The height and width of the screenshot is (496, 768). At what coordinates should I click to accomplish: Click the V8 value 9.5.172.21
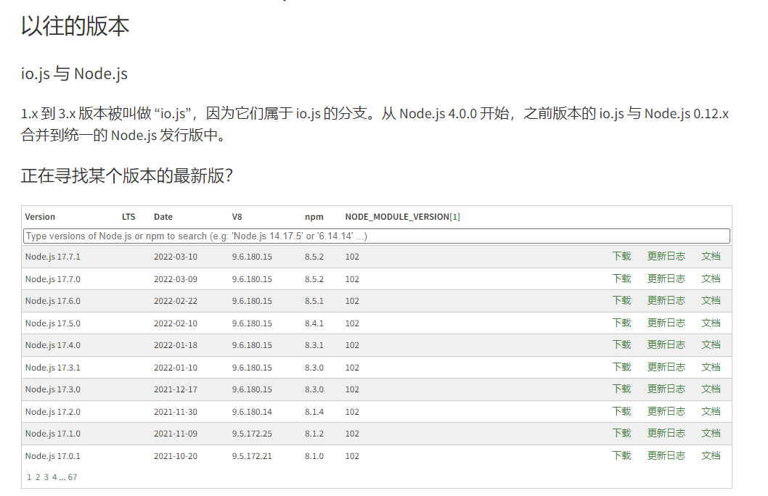[252, 456]
